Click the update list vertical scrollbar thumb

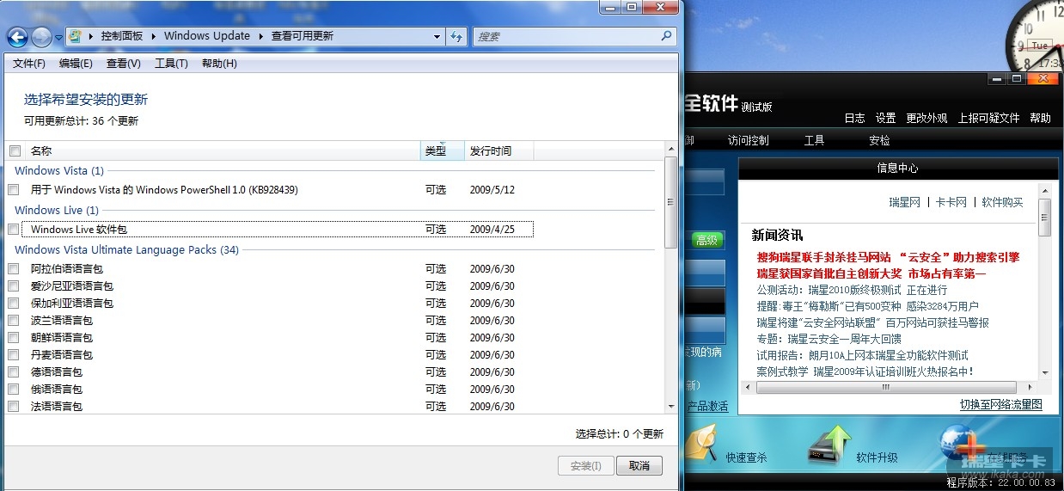click(671, 203)
